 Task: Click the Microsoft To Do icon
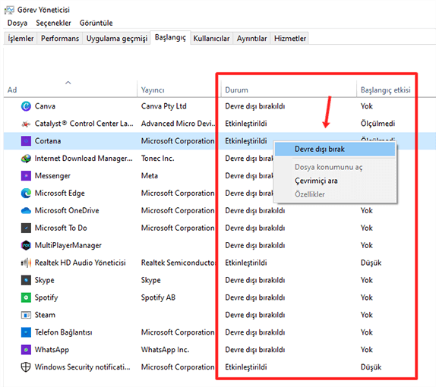click(x=26, y=228)
